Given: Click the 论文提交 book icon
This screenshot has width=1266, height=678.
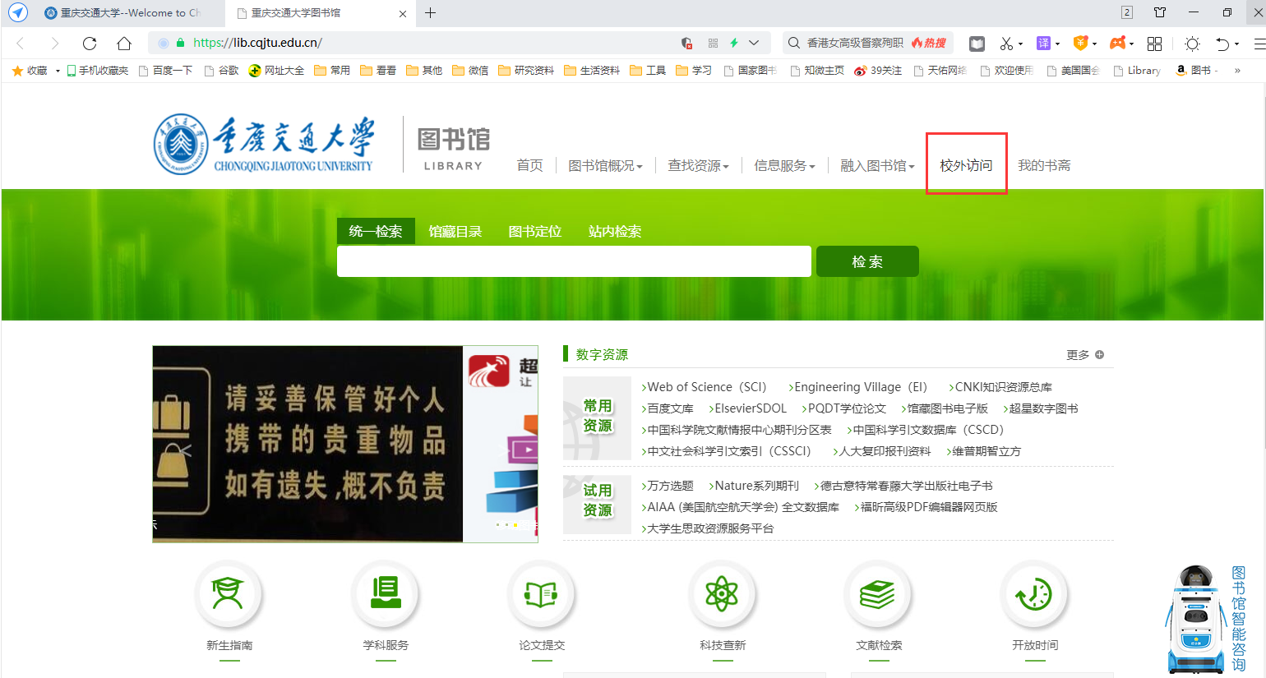Looking at the screenshot, I should click(x=541, y=593).
